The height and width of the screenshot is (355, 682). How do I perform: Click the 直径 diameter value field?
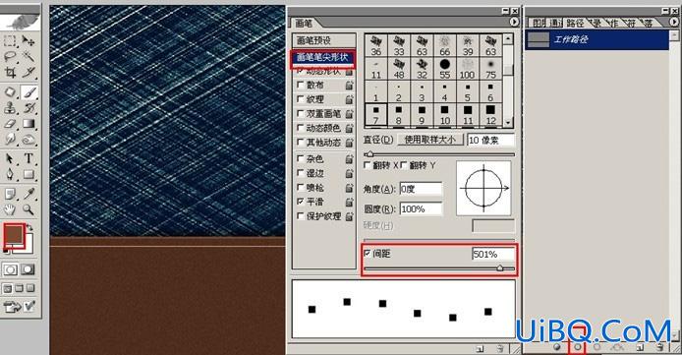490,140
